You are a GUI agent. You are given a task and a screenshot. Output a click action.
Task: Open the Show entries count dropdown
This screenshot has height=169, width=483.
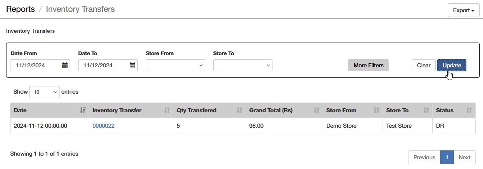[45, 92]
